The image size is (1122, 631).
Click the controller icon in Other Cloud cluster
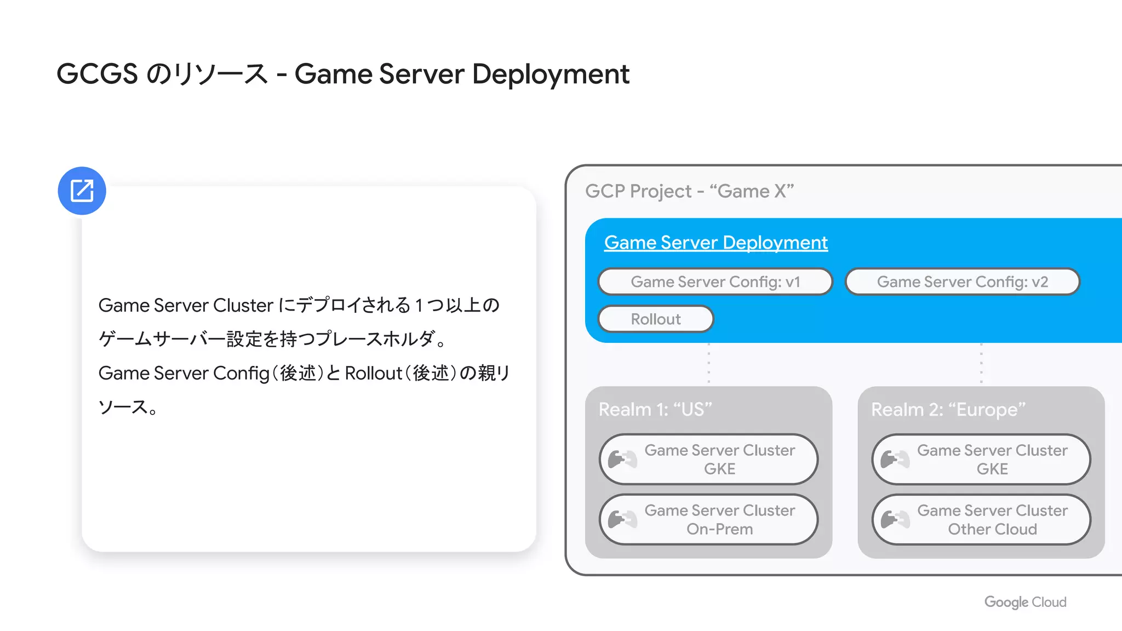click(x=895, y=519)
